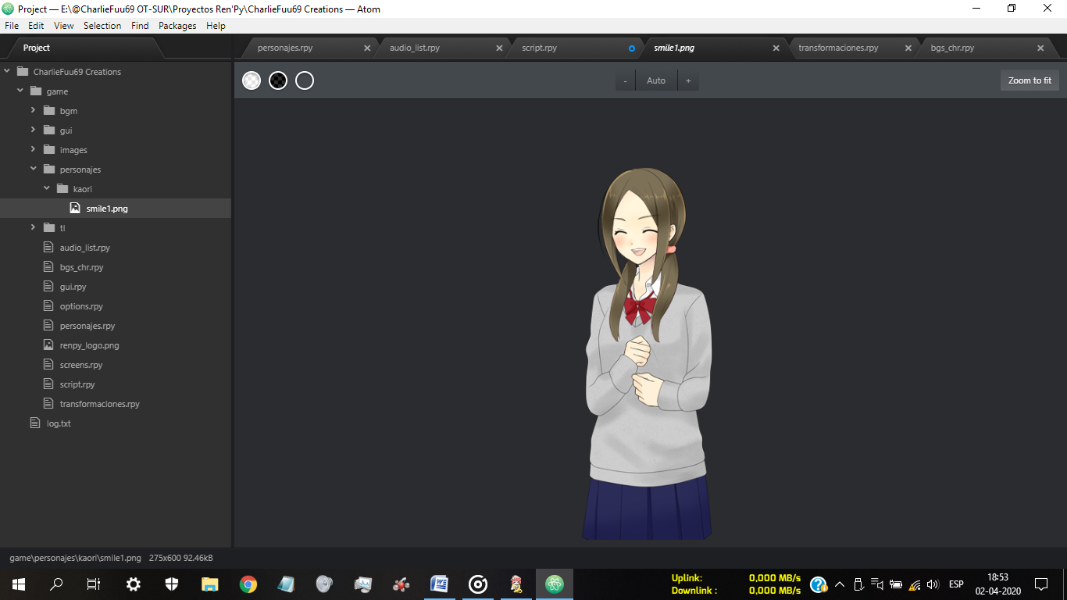Expand the bgm folder
Viewport: 1067px width, 600px height.
pyautogui.click(x=34, y=111)
